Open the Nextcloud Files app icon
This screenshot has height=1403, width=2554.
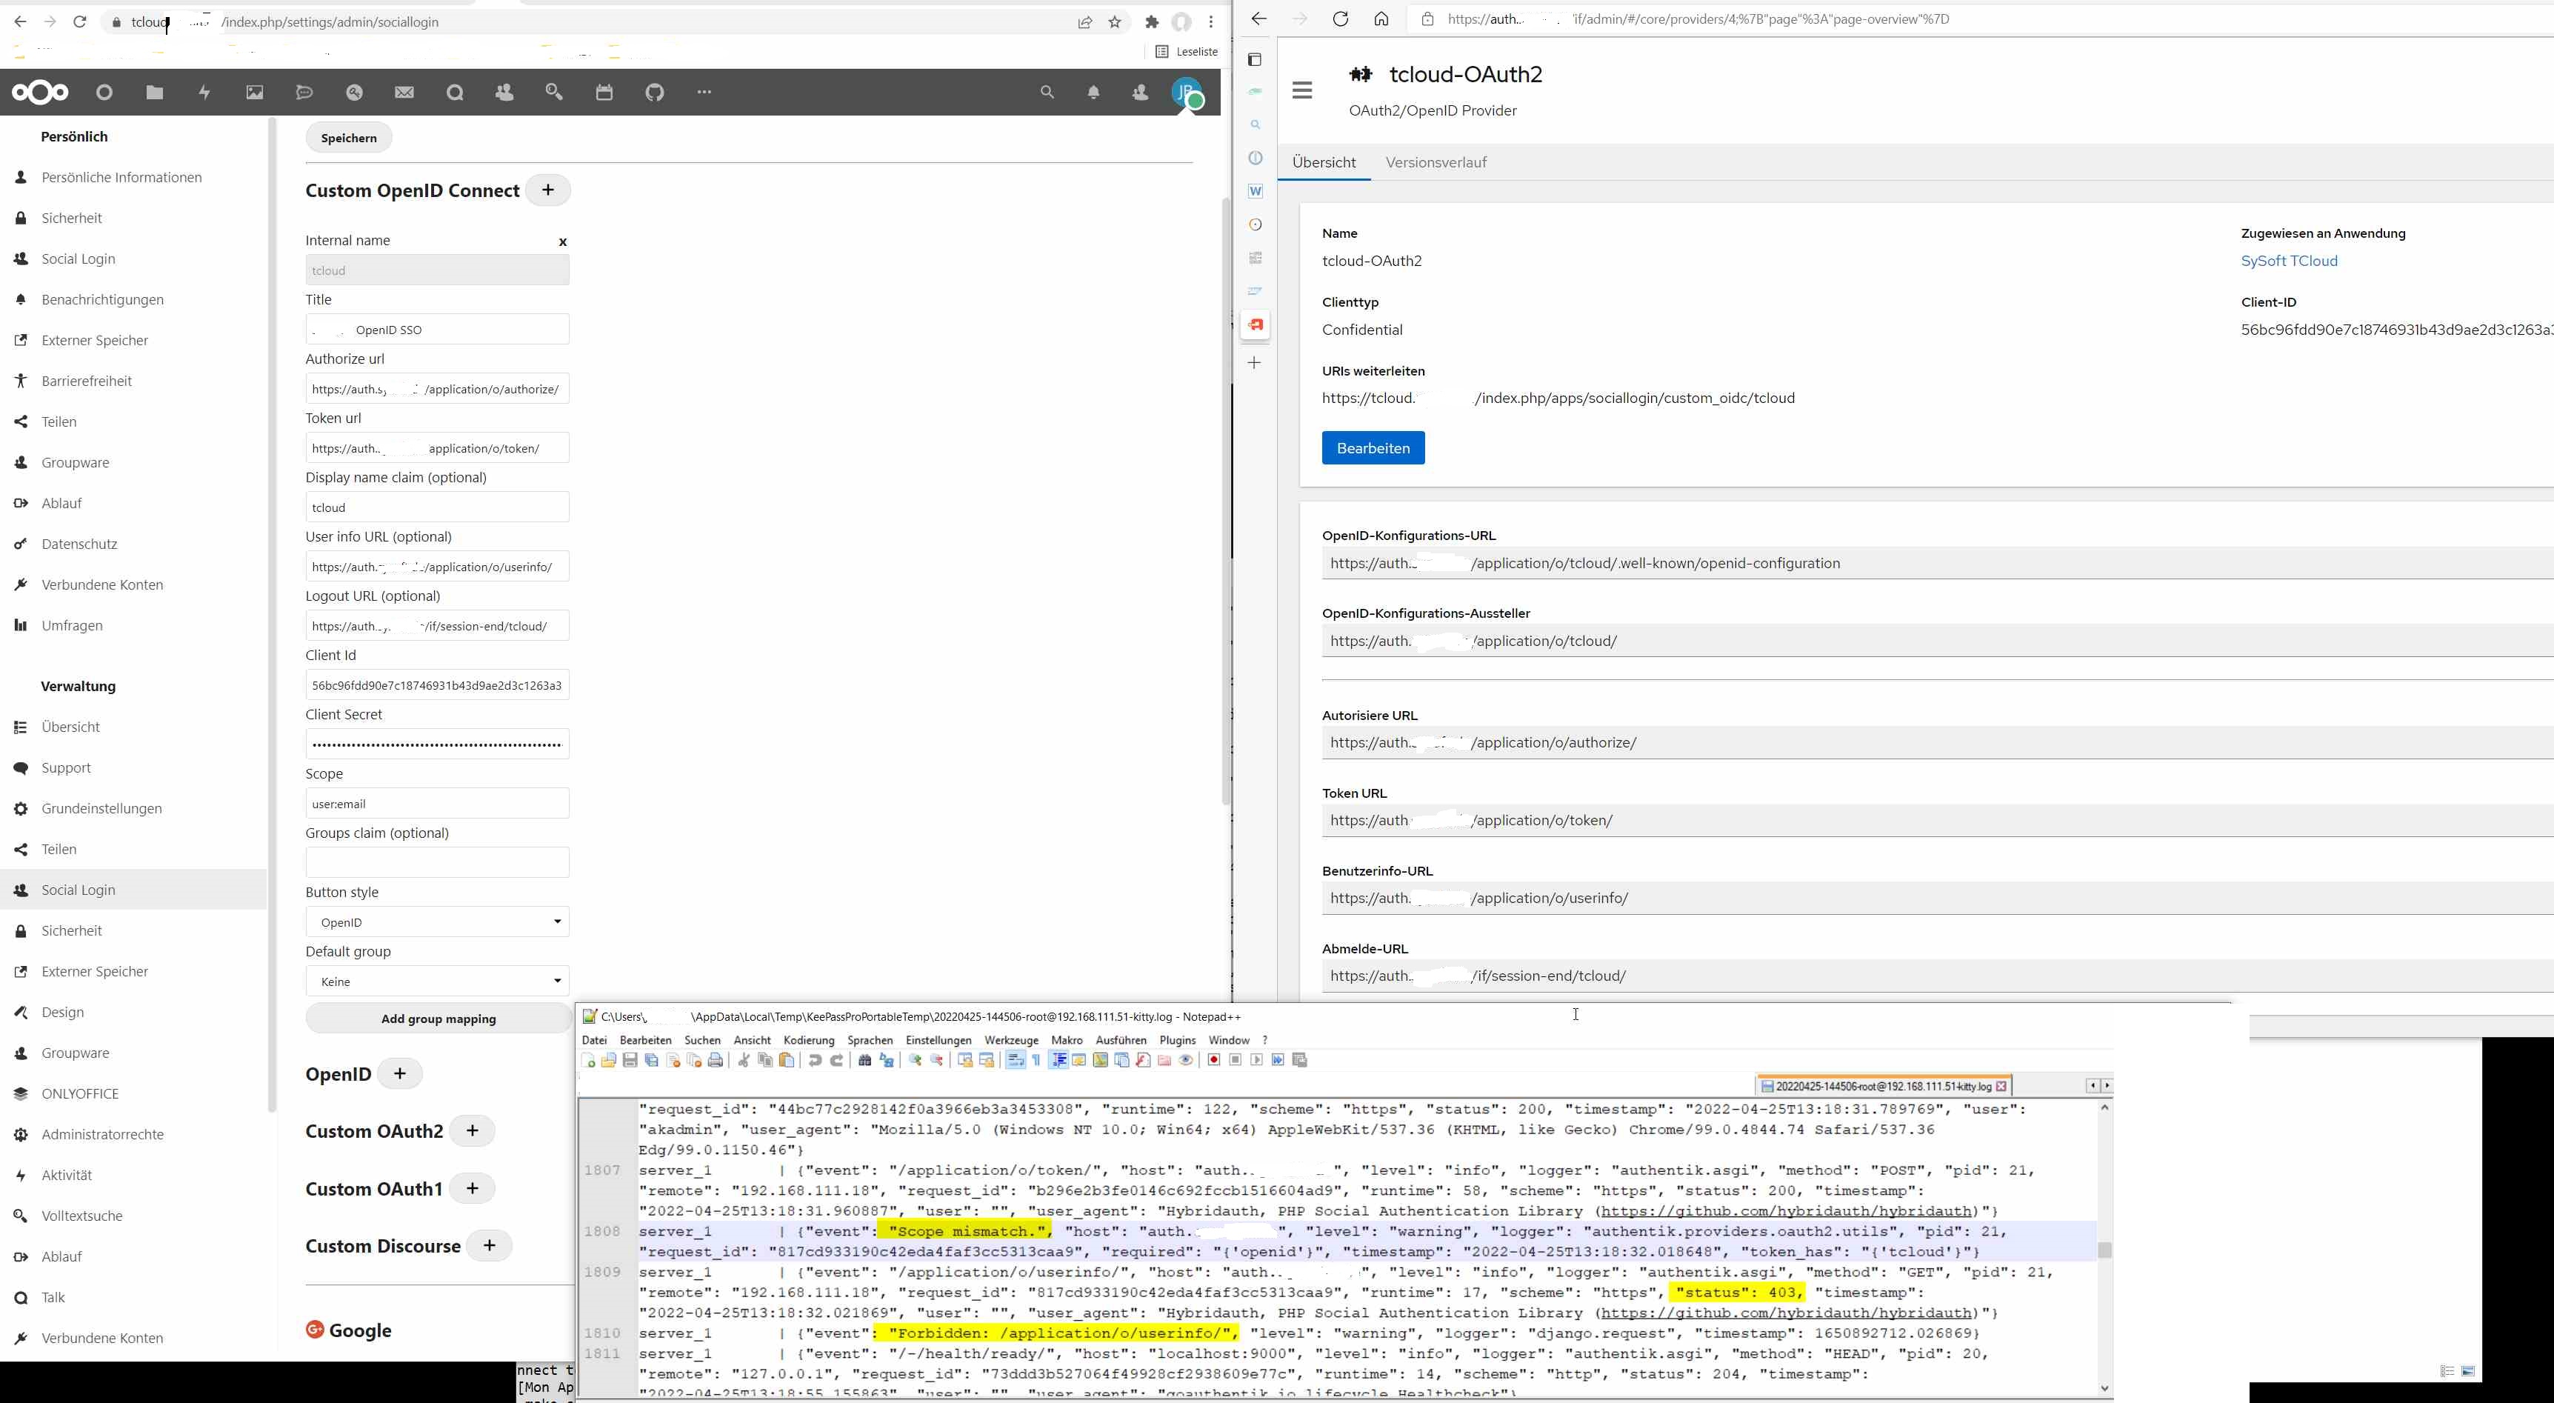tap(155, 92)
